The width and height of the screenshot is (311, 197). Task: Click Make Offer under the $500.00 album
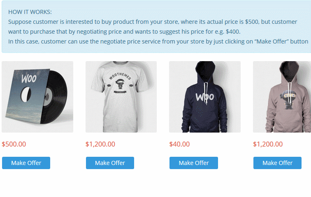(26, 163)
